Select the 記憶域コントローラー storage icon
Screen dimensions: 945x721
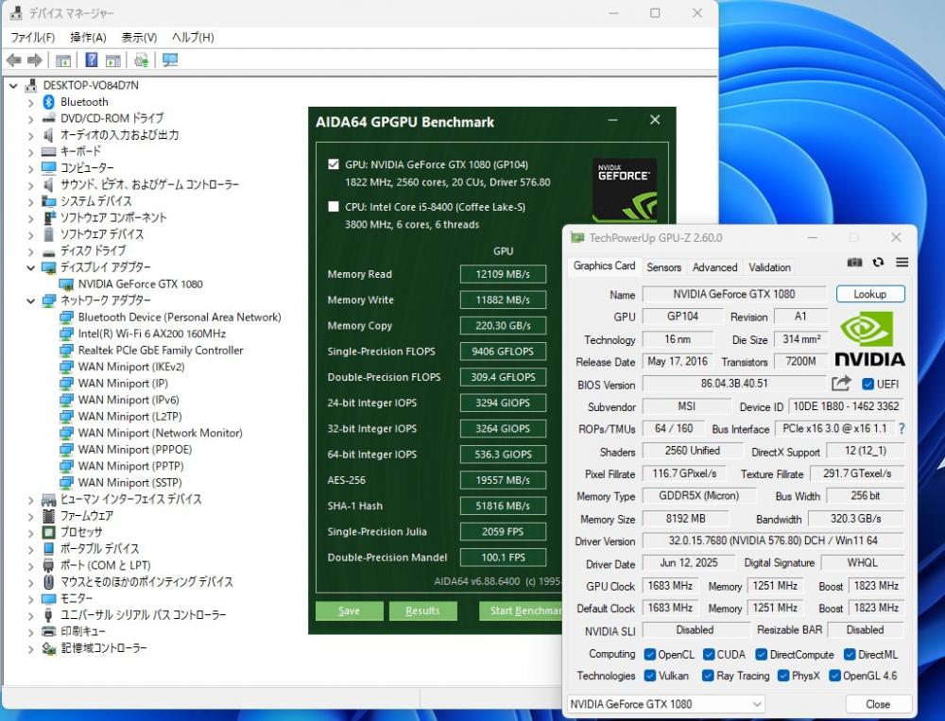(x=49, y=648)
